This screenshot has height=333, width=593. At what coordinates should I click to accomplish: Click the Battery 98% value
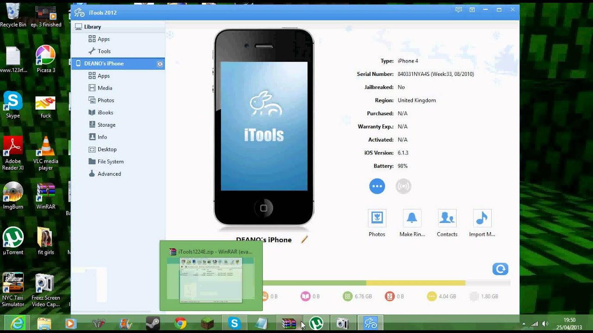(x=403, y=166)
